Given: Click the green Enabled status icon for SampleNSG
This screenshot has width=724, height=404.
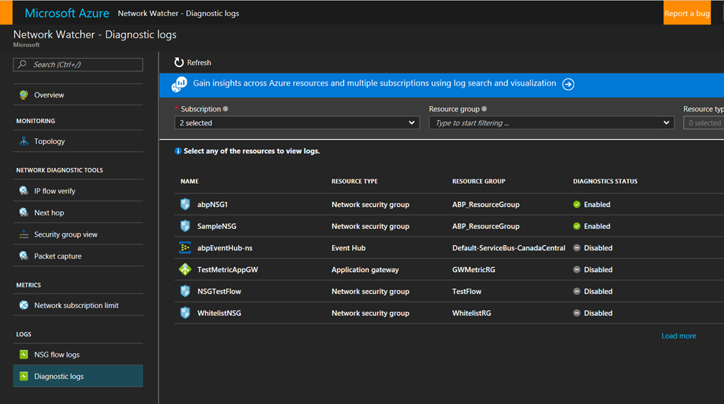Looking at the screenshot, I should tap(577, 226).
